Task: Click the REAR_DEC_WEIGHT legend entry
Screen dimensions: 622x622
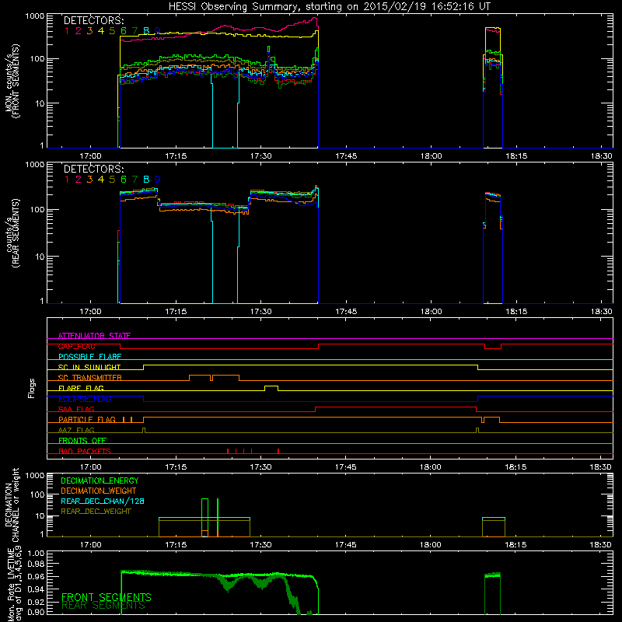Action: [x=96, y=512]
